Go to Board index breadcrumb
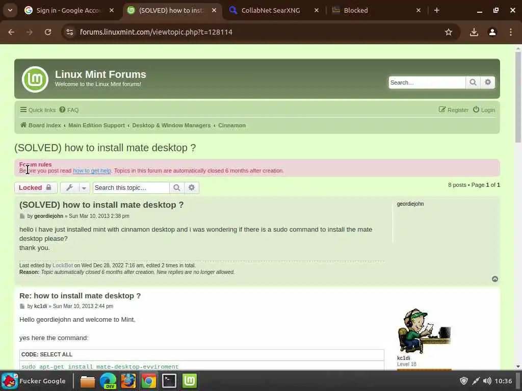Viewport: 522px width, 391px height. 41,125
